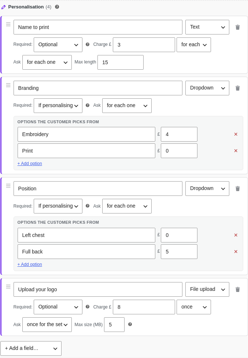248x358 pixels.
Task: Edit the 'Branding' label field
Action: coord(98,88)
